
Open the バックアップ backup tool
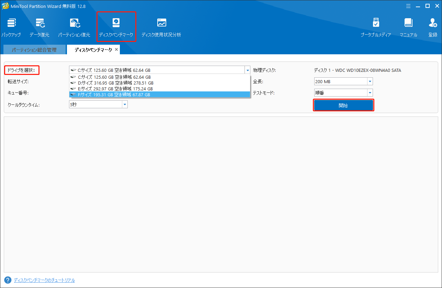(11, 27)
